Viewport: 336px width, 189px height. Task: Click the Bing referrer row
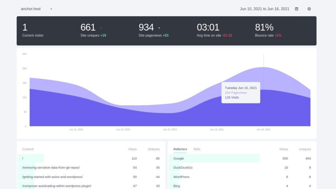tap(177, 186)
